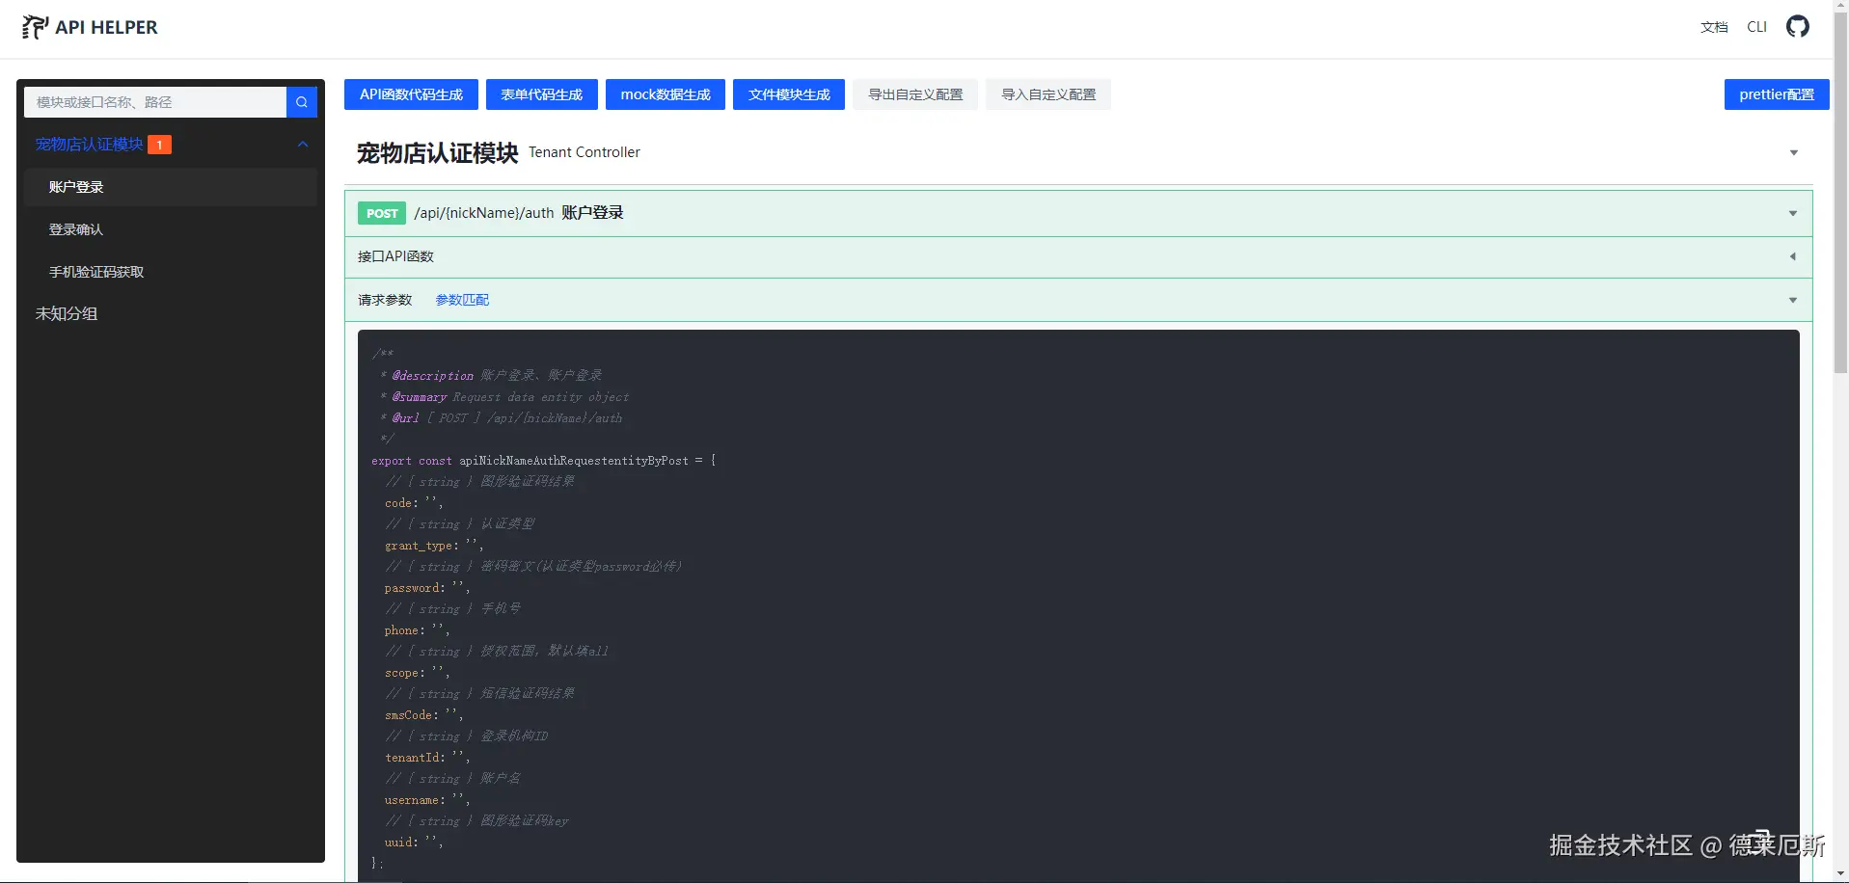
Task: Click the password code line
Action: click(x=426, y=588)
